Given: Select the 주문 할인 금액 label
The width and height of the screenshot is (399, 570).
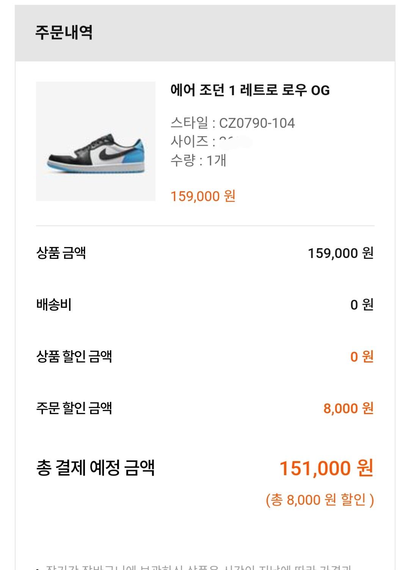Looking at the screenshot, I should tap(74, 408).
